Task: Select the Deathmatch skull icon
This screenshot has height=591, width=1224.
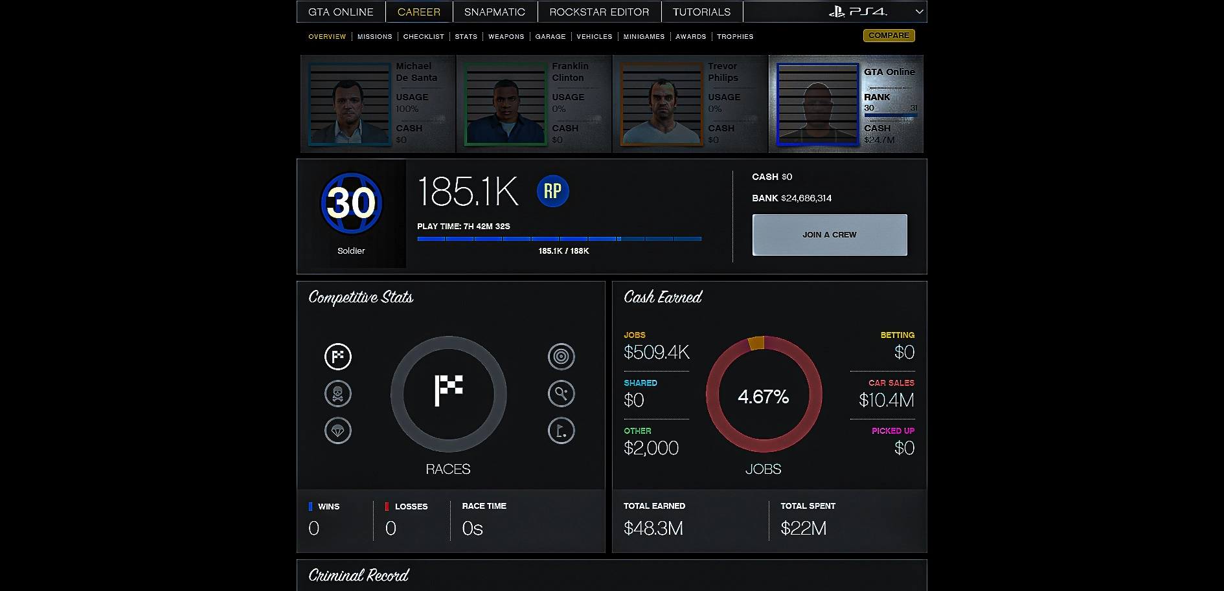Action: [x=337, y=394]
